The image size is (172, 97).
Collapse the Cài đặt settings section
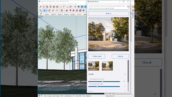tap(125, 74)
